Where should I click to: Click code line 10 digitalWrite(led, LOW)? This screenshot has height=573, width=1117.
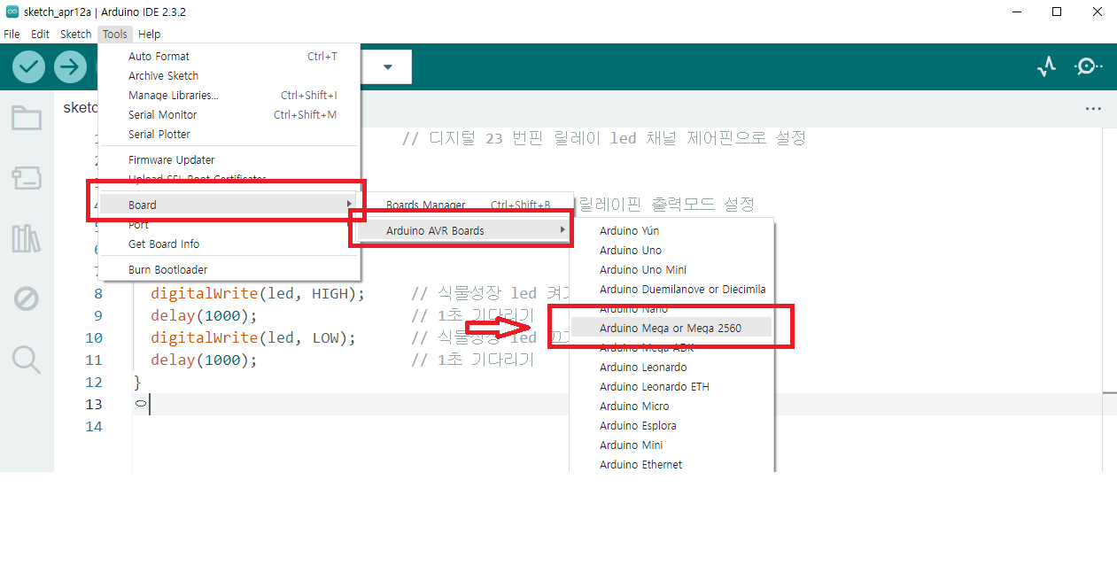click(x=253, y=337)
